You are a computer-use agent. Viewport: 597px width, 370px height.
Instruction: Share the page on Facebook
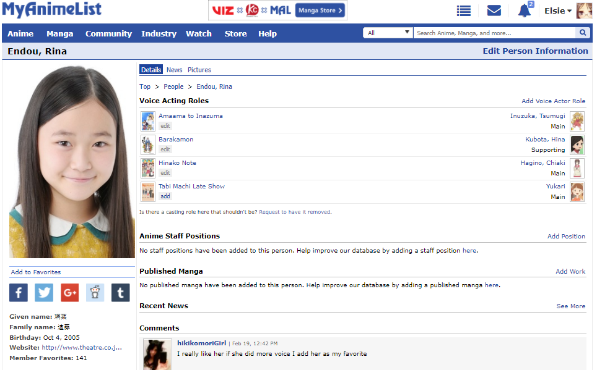pyautogui.click(x=19, y=292)
